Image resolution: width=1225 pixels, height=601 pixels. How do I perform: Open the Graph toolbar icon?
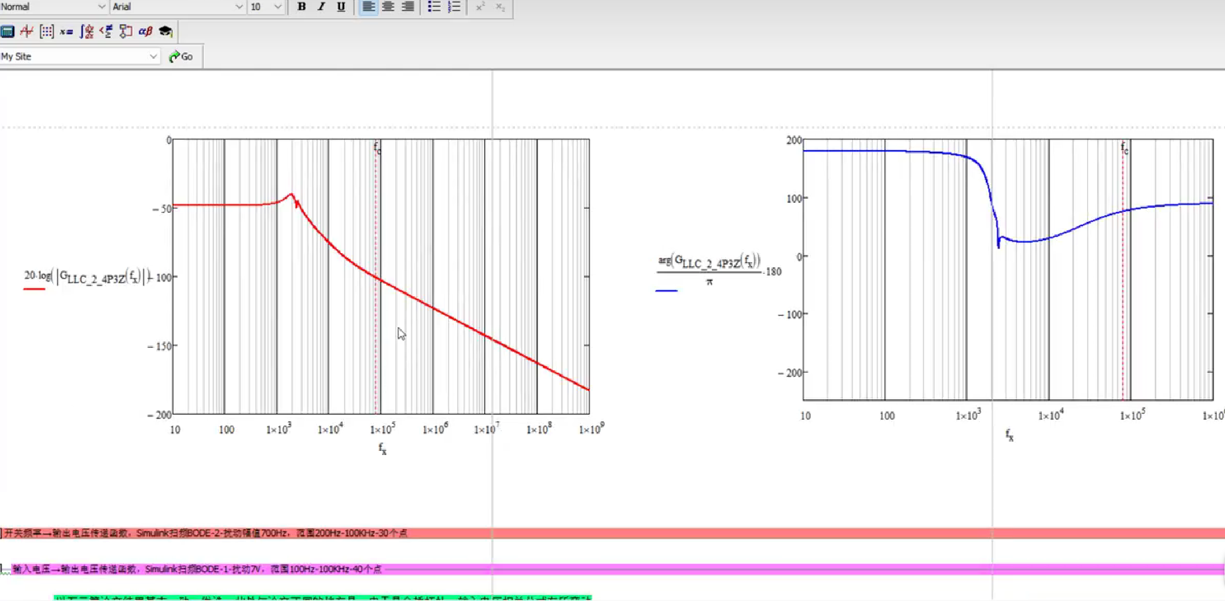(x=27, y=32)
